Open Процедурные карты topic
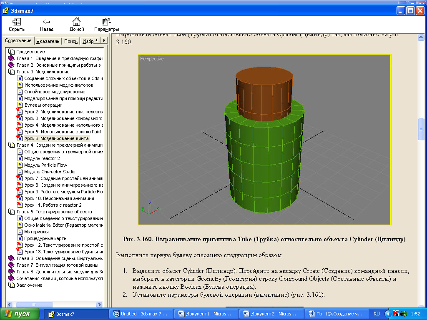Viewport: 427px width, 320px height. tap(46, 238)
